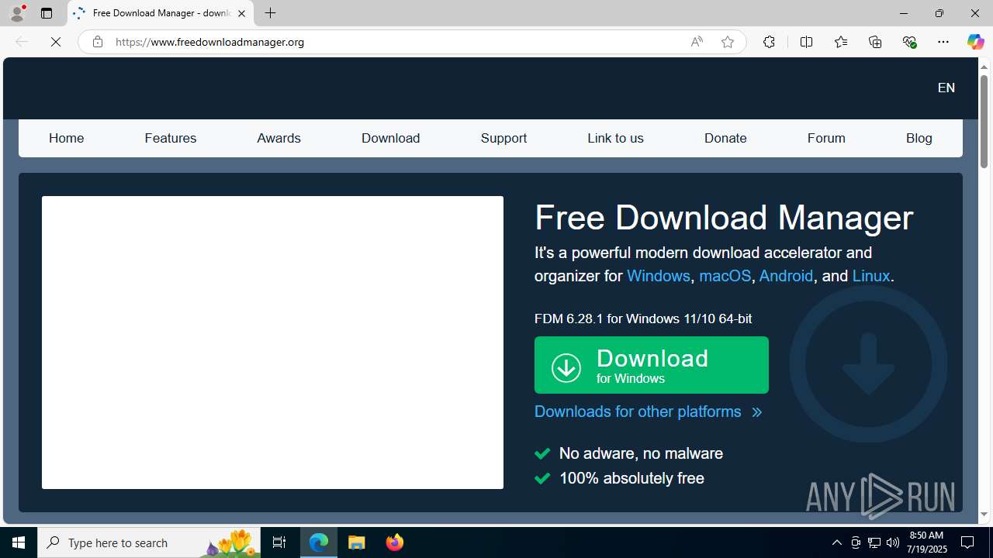Open File Explorer from the taskbar
The width and height of the screenshot is (993, 558).
[x=357, y=542]
